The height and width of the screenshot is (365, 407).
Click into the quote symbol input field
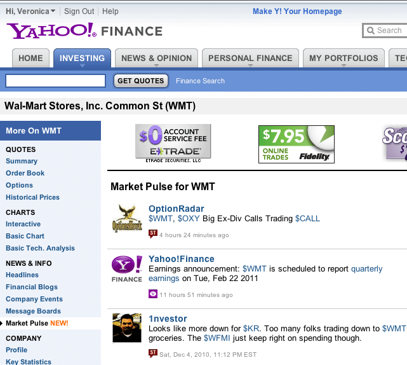[x=55, y=81]
